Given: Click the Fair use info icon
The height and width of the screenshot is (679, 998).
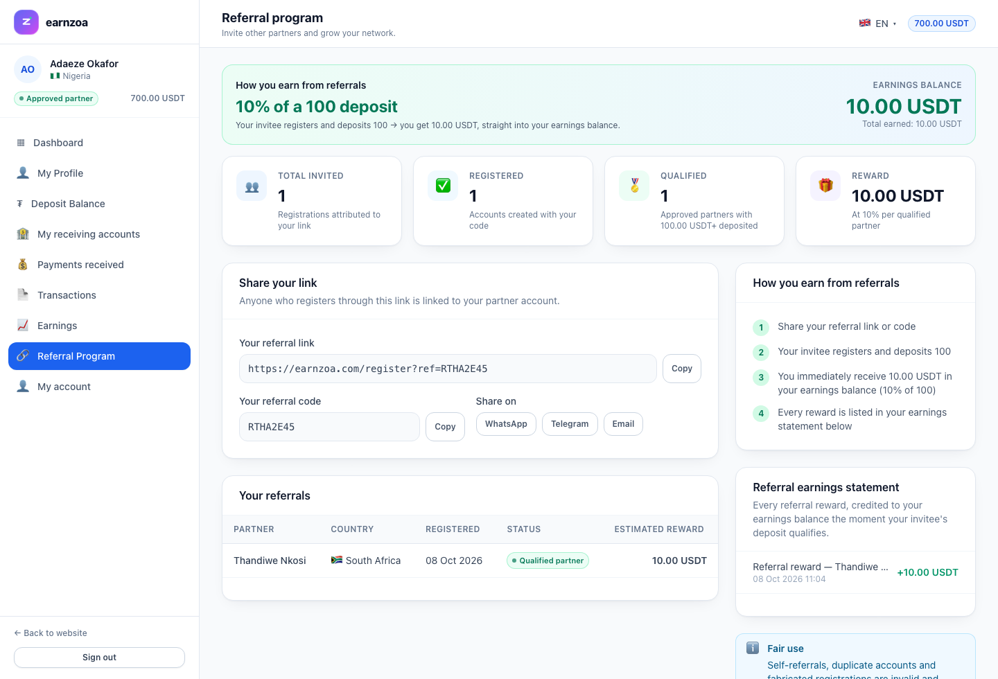Looking at the screenshot, I should 753,649.
